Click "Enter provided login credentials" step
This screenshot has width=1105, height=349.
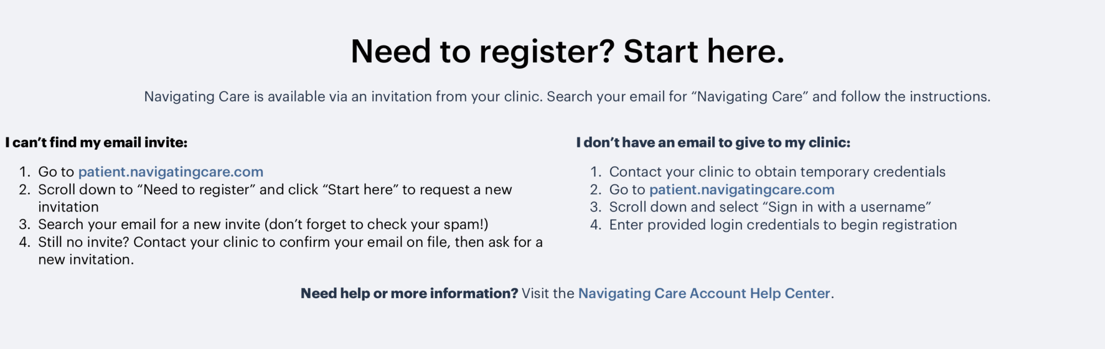tap(782, 225)
